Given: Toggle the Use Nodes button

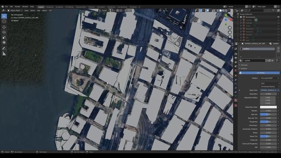Looking at the screenshot, I should pos(259,73).
